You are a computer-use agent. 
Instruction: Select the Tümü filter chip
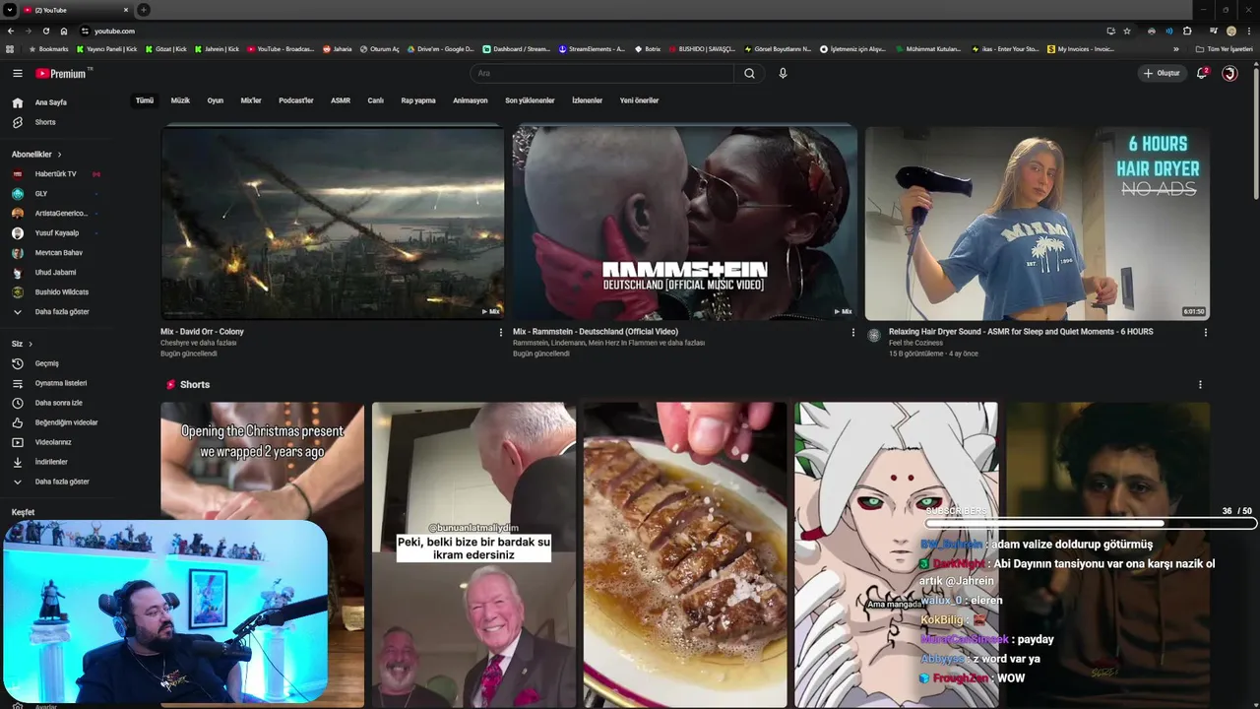tap(145, 100)
